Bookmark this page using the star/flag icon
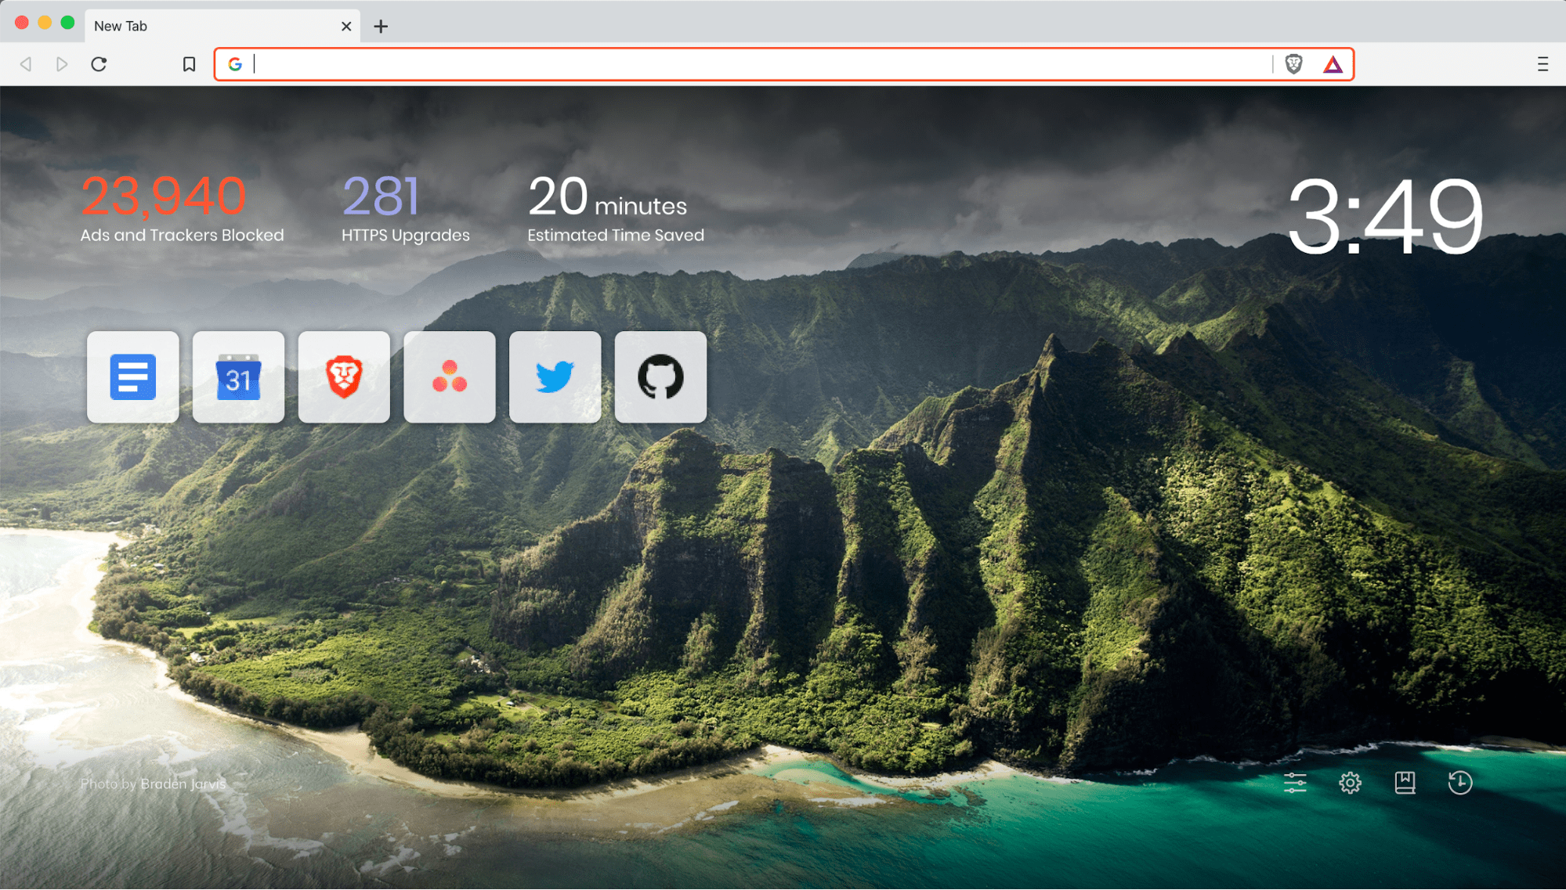 [188, 64]
